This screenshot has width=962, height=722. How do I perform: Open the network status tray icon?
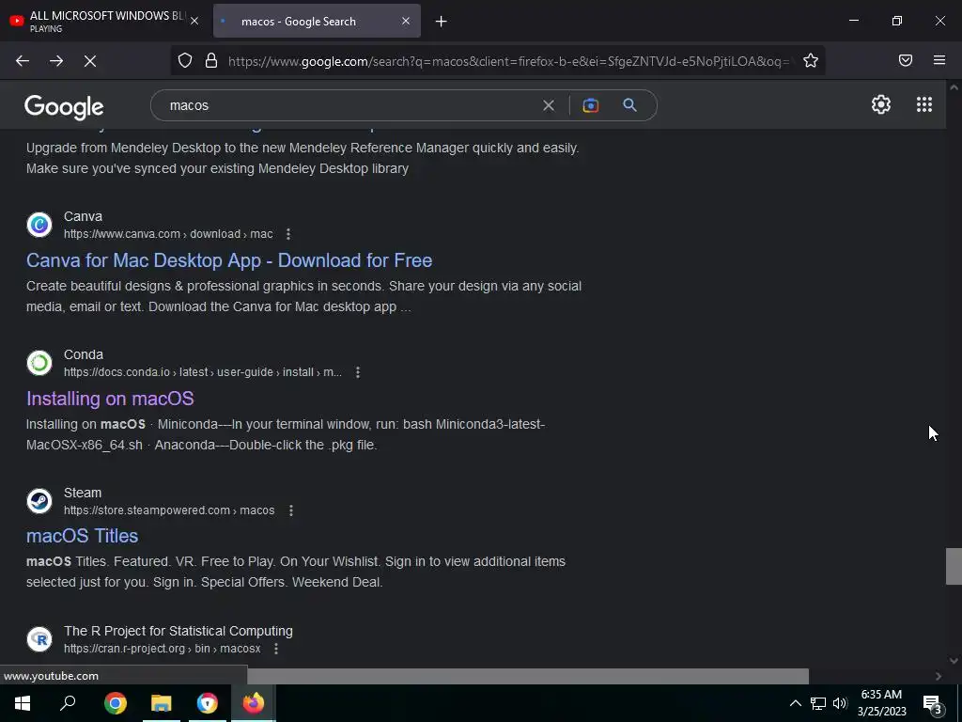click(818, 703)
